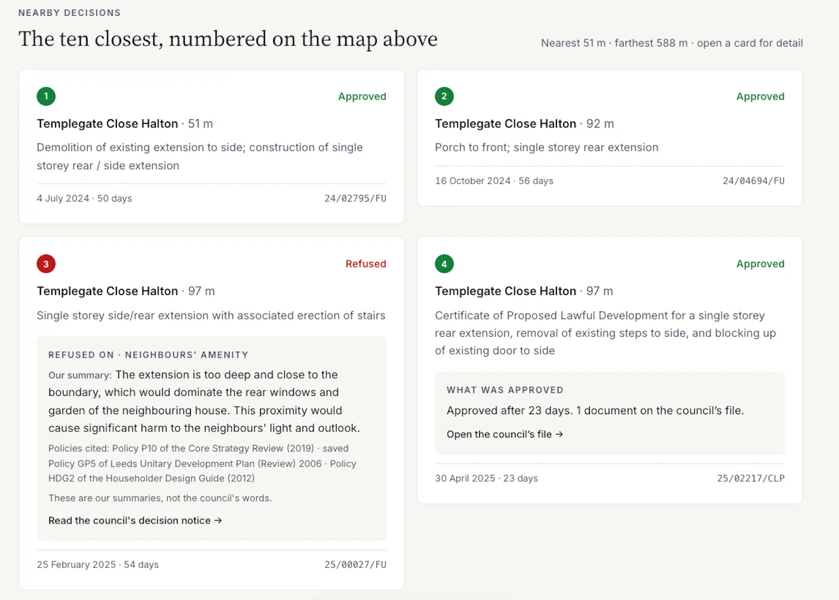This screenshot has width=839, height=600.
Task: Click the red number 3 map marker badge
Action: point(46,264)
